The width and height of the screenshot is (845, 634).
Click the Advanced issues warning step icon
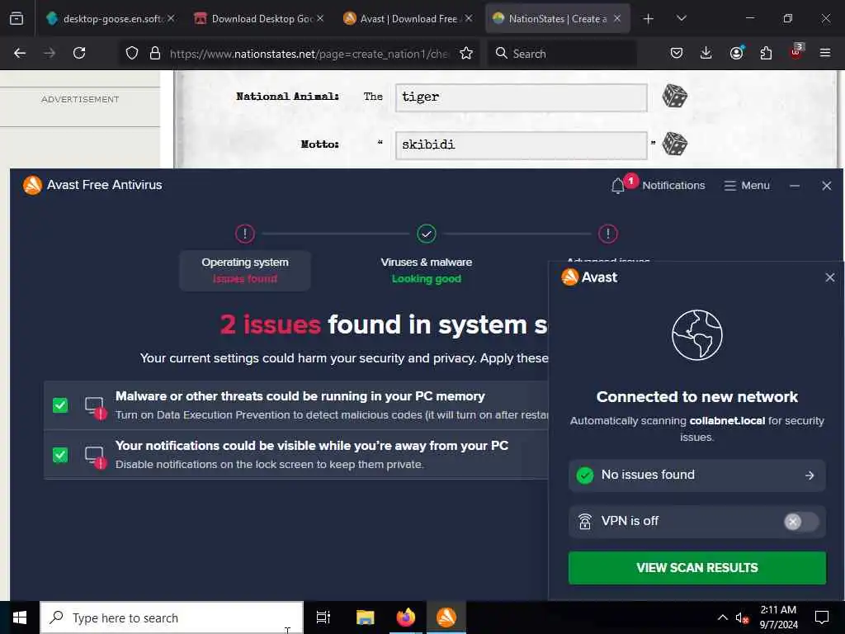608,234
